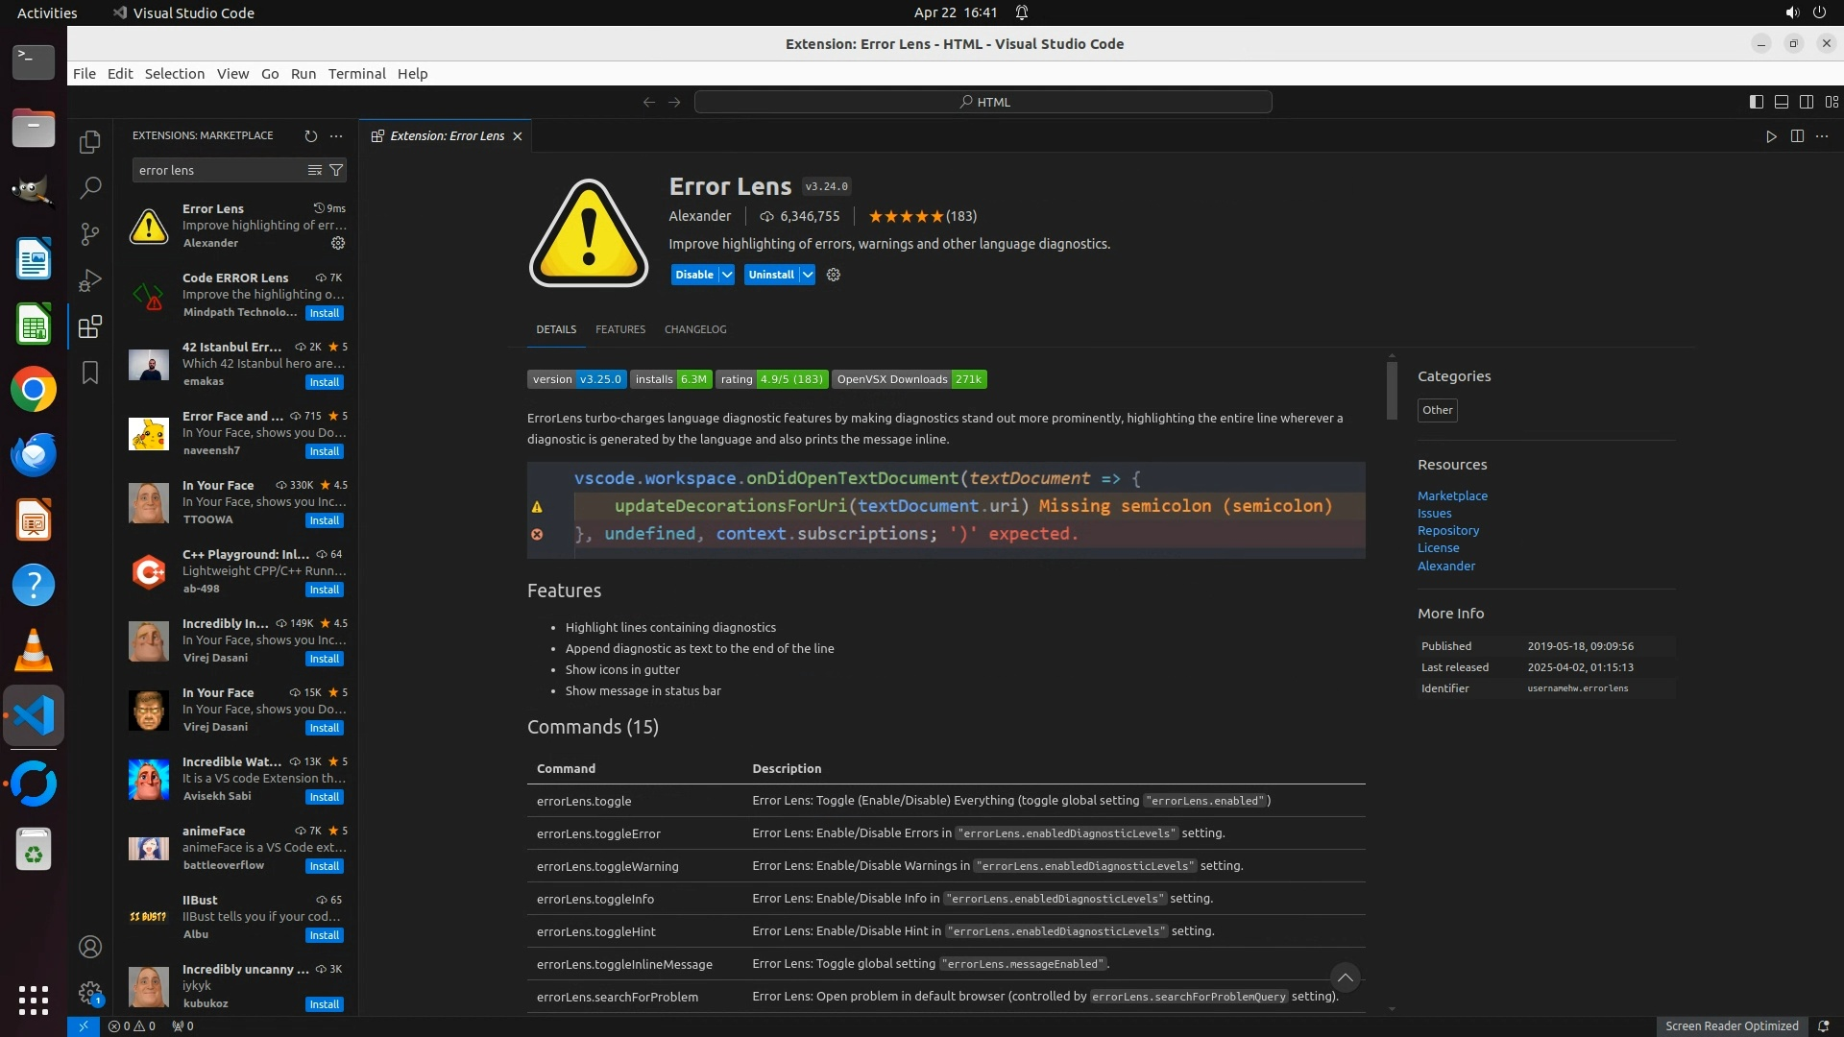Open the Terminal menu
The image size is (1844, 1037).
(356, 74)
